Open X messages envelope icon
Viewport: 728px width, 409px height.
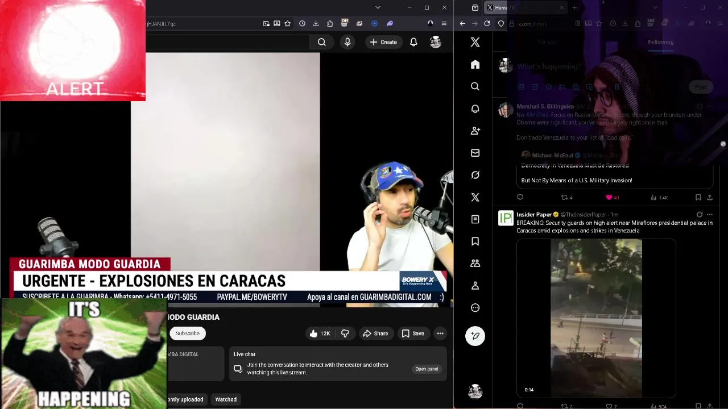[475, 153]
